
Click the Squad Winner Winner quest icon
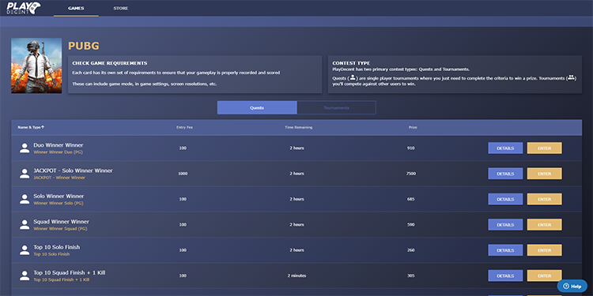click(x=25, y=225)
